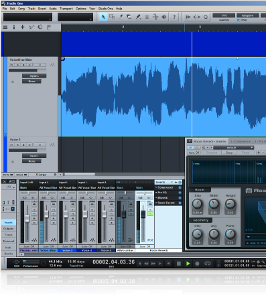Image resolution: width=266 pixels, height=295 pixels.
Task: Open the track inspector info icon
Action: pos(14,27)
